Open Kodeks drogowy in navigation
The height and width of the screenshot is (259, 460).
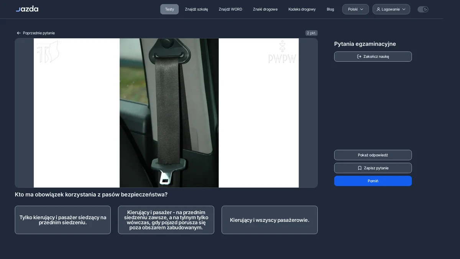tap(302, 9)
